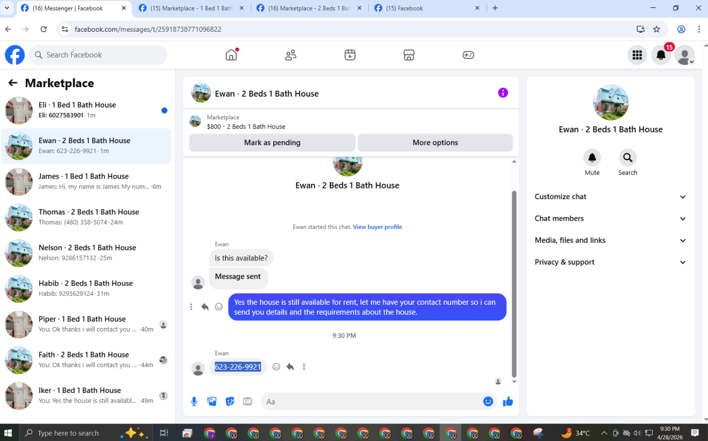Open the notifications bell with 15 badge
Viewport: 708px width, 441px height.
pyautogui.click(x=661, y=55)
